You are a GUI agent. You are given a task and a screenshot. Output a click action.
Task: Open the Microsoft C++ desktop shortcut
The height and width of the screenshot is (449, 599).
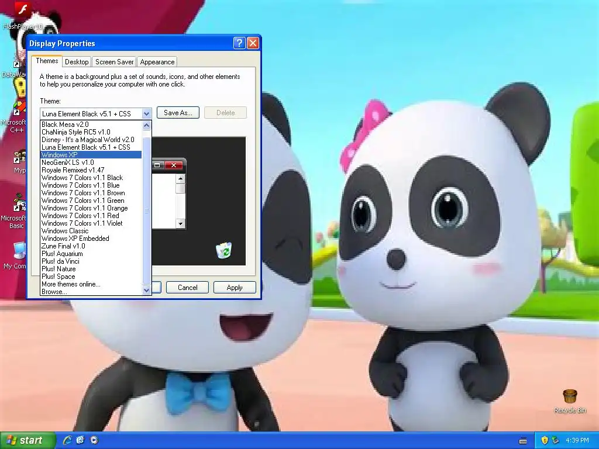point(15,118)
